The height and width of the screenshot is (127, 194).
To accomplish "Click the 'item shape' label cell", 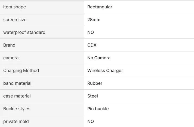I will [x=14, y=7].
